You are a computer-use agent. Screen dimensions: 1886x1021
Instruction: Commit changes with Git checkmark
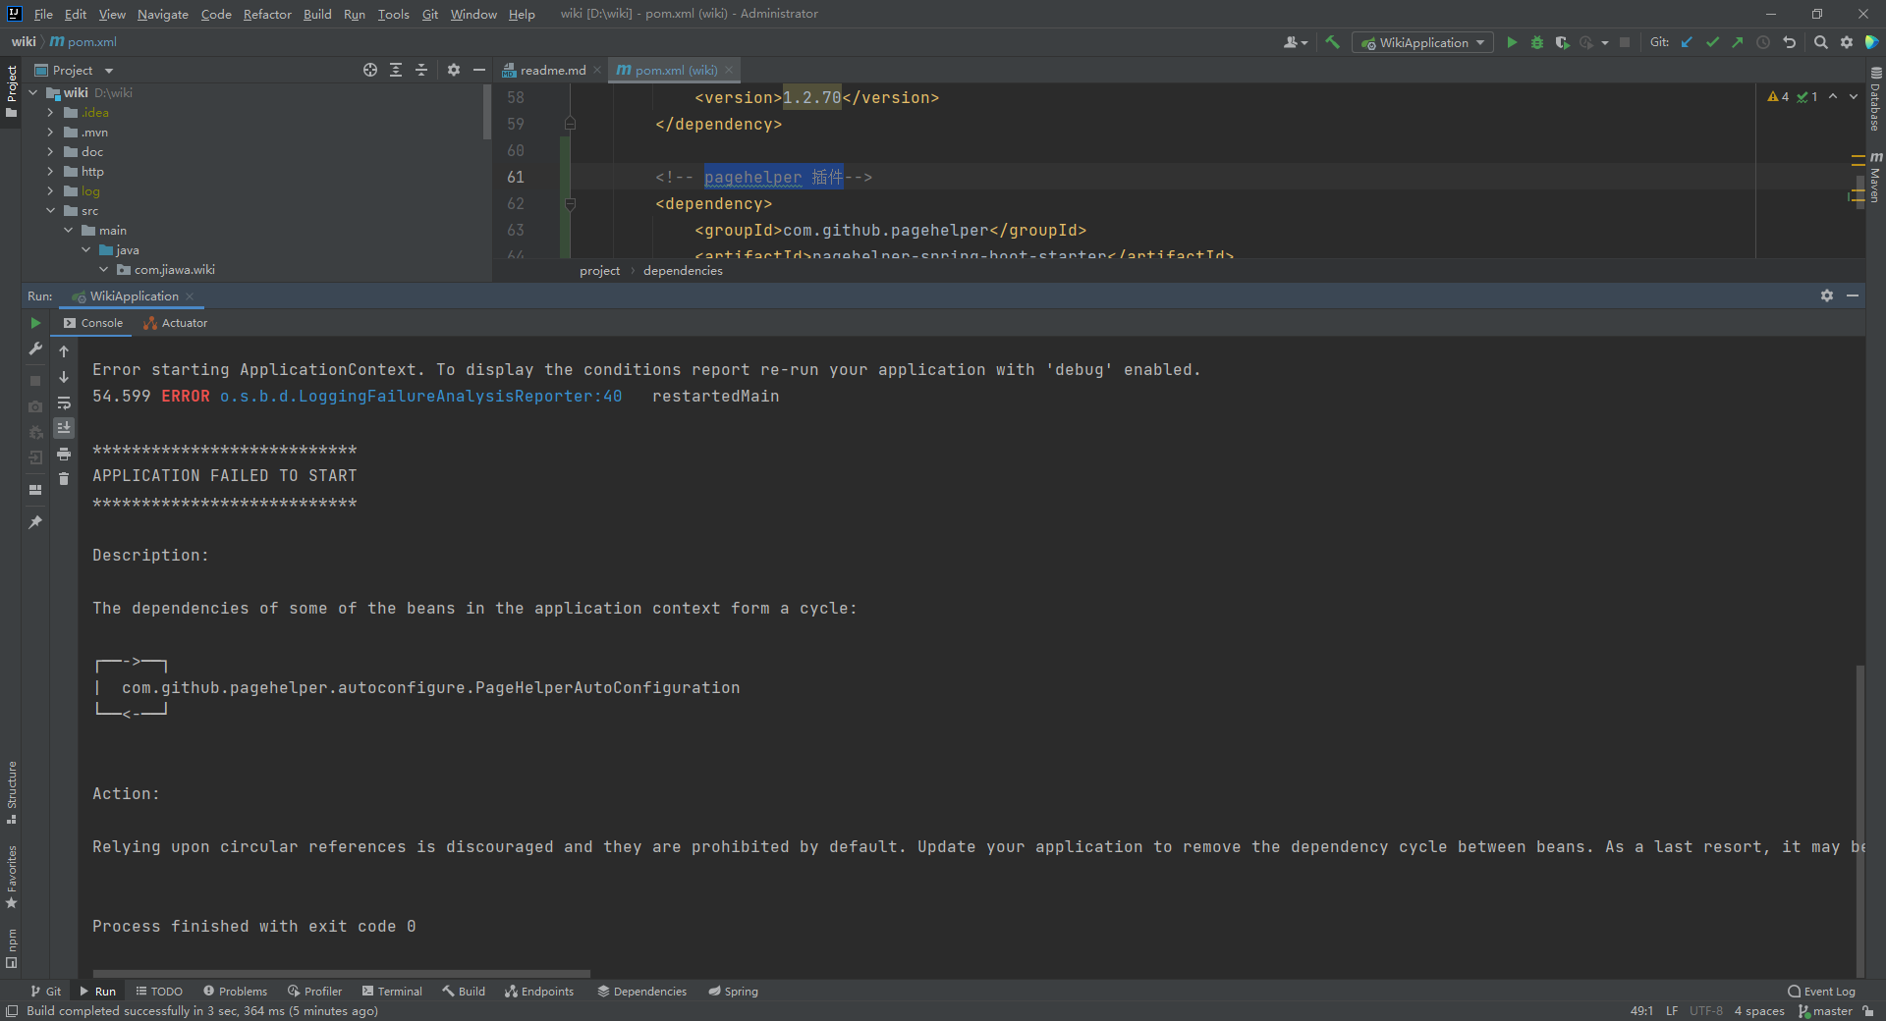[1712, 42]
